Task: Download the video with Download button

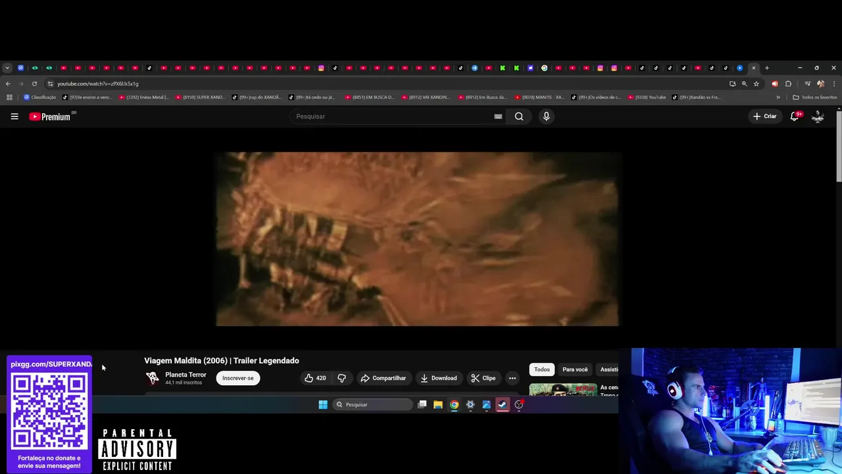Action: pyautogui.click(x=439, y=378)
